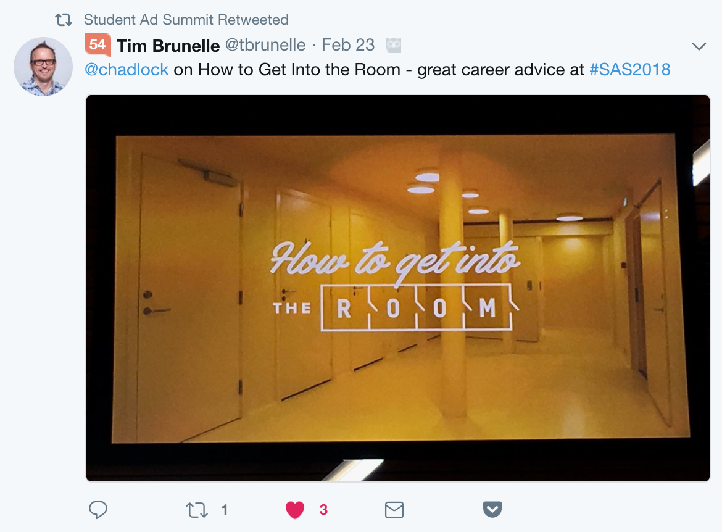Viewport: 722px width, 532px height.
Task: Click the retweet count number 1
Action: point(224,510)
